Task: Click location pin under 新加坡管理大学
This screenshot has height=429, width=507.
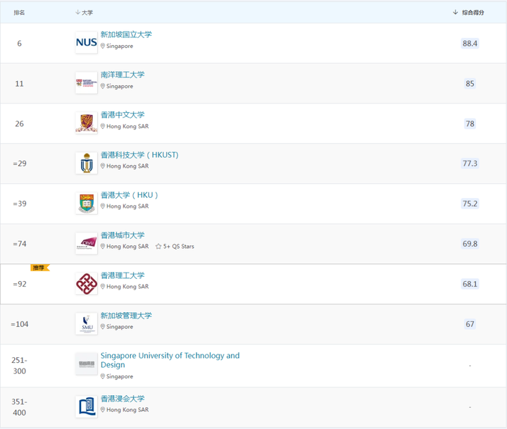Action: (x=103, y=327)
